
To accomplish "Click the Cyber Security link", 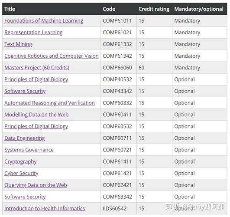I will pyautogui.click(x=21, y=174).
